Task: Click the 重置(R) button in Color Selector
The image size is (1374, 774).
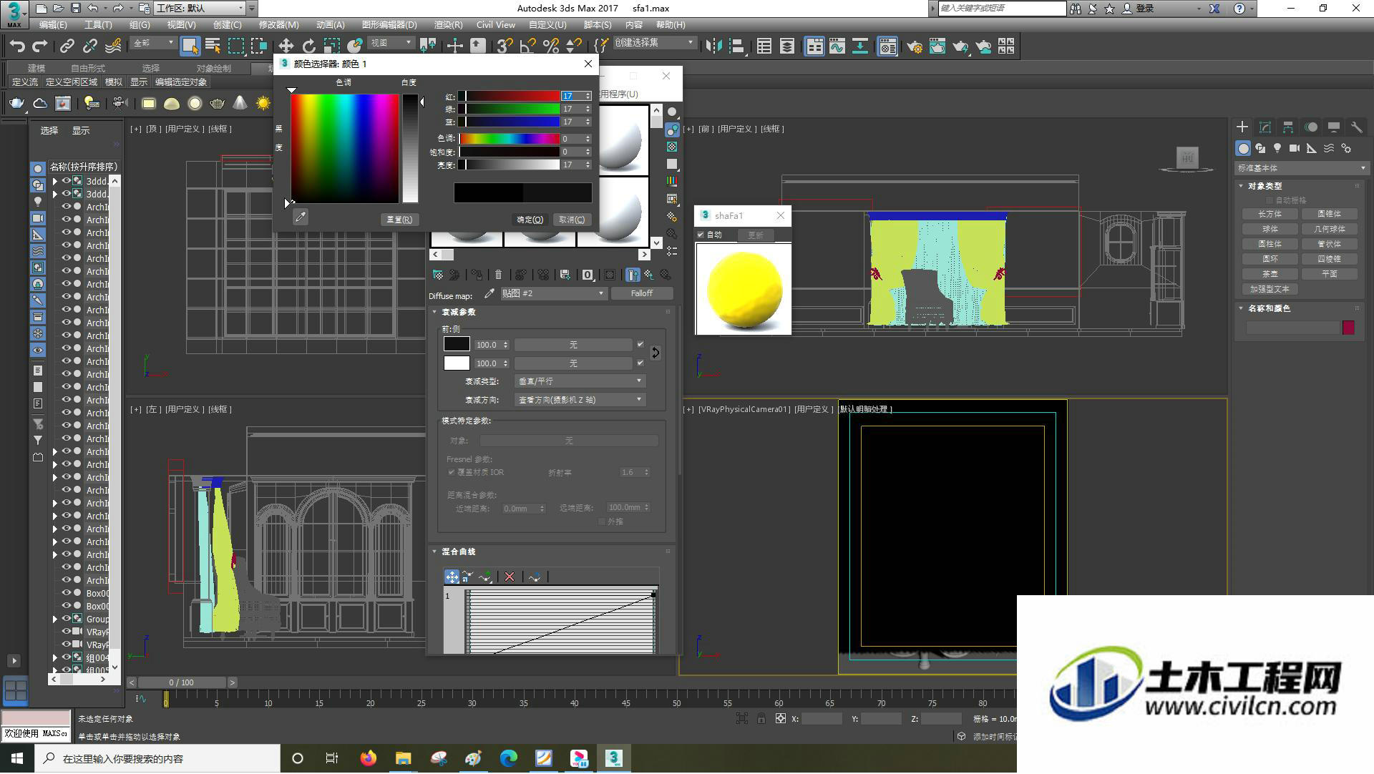Action: (399, 220)
